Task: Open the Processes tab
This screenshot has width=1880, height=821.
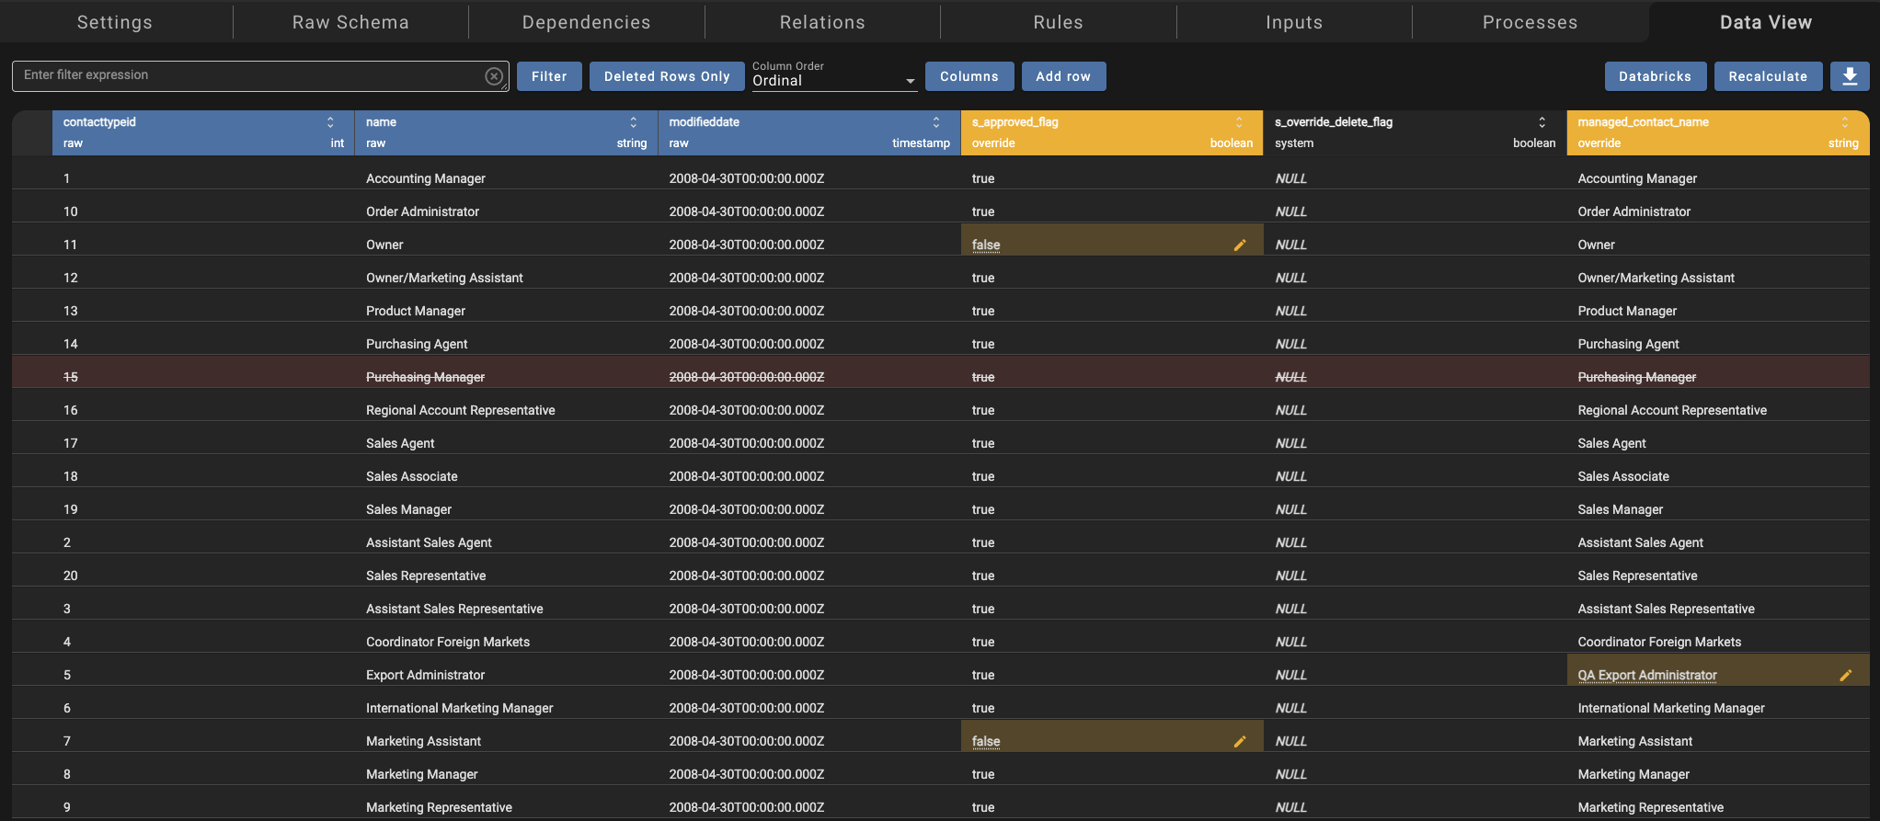Action: click(x=1530, y=22)
